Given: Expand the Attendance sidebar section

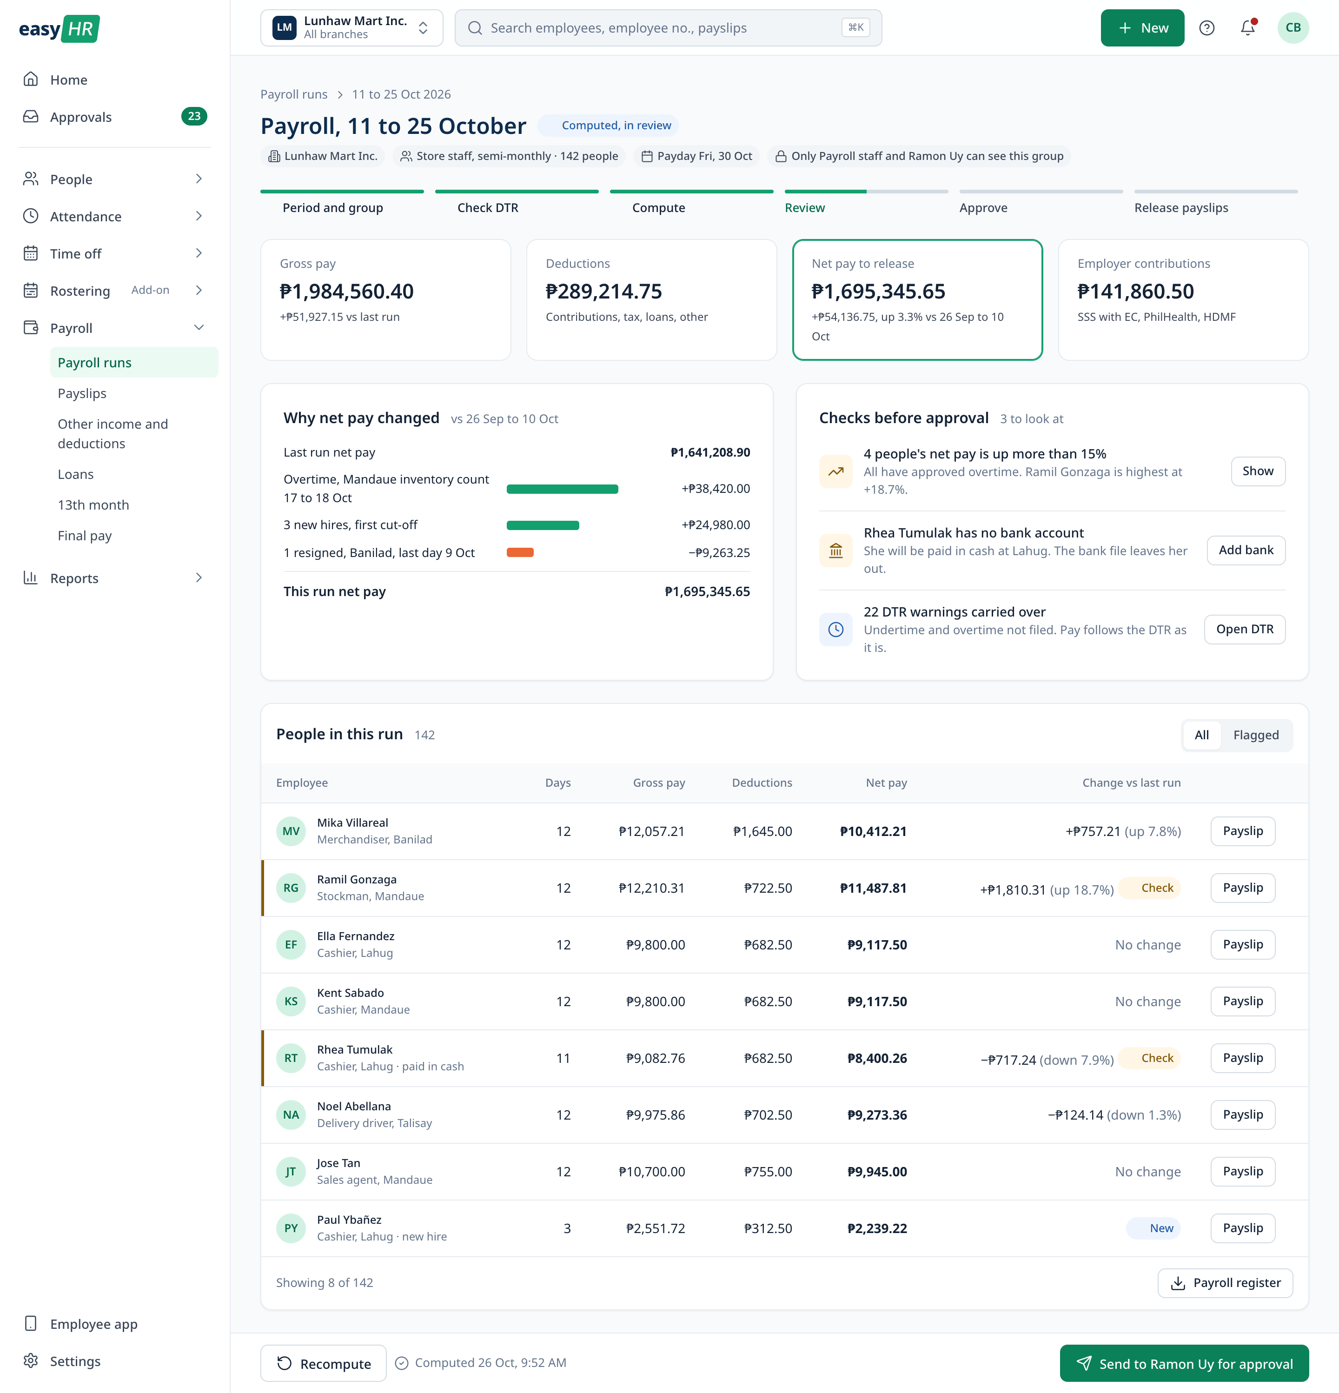Looking at the screenshot, I should click(x=115, y=216).
